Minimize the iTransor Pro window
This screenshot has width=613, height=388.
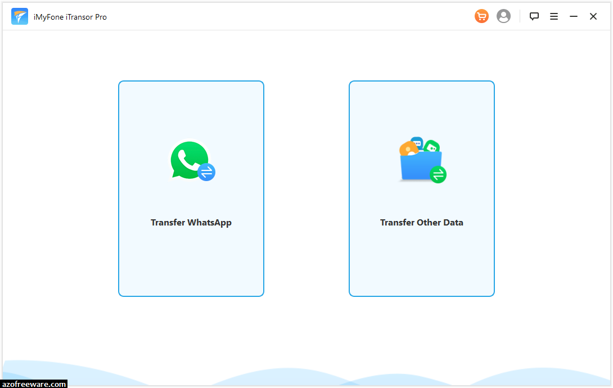574,16
